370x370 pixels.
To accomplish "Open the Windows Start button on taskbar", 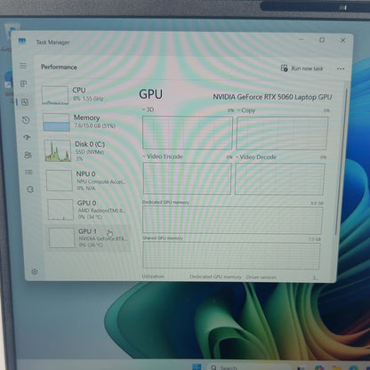I will click(197, 366).
